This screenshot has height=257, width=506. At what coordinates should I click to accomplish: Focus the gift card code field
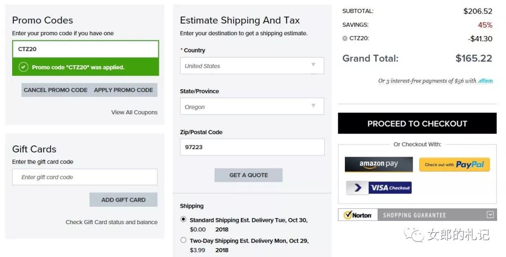[85, 177]
